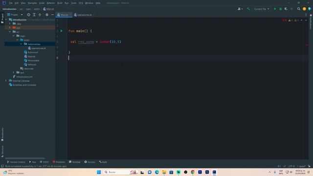Image resolution: width=313 pixels, height=176 pixels.
Task: Collapse the matematicas package
Action: click(21, 44)
